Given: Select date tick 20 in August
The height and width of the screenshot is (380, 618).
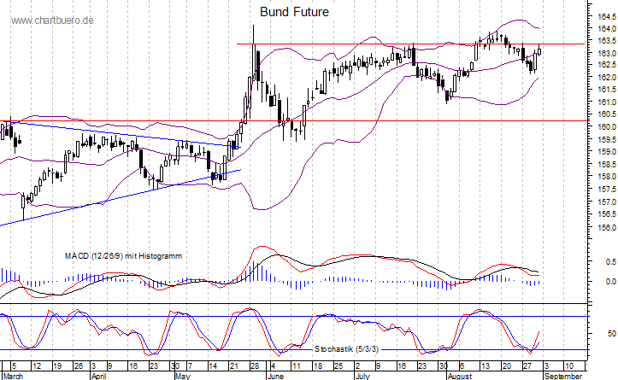Looking at the screenshot, I should (507, 366).
